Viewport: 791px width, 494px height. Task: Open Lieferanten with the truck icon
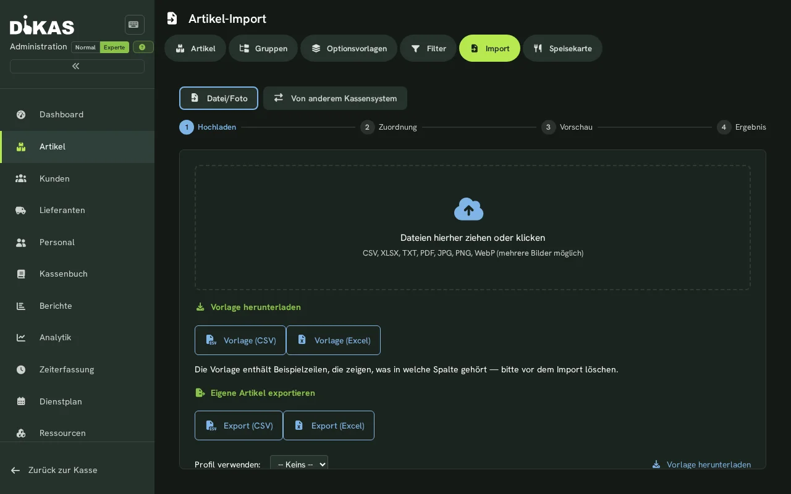[x=77, y=210]
